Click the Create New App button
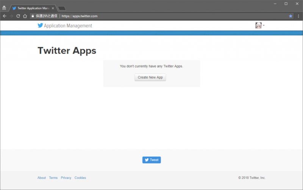This screenshot has height=190, width=303. (x=150, y=77)
